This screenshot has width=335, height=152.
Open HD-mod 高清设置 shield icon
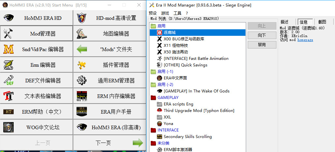[81, 18]
